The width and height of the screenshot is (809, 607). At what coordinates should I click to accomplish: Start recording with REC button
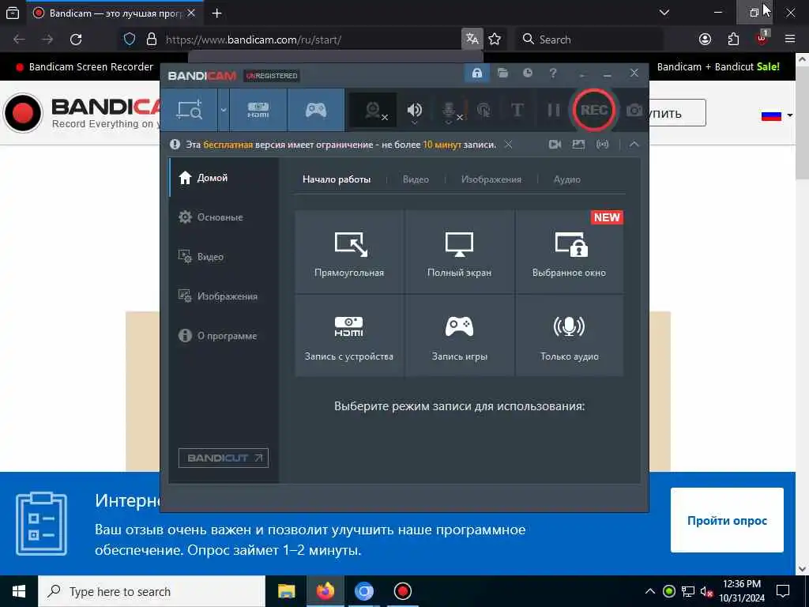pyautogui.click(x=594, y=110)
